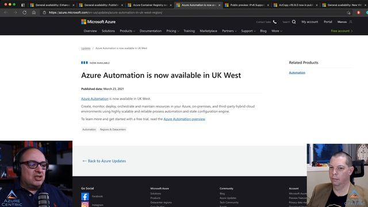This screenshot has height=207, width=368.
Task: Open footer Products link under Microsoft Azure
Action: (x=155, y=198)
